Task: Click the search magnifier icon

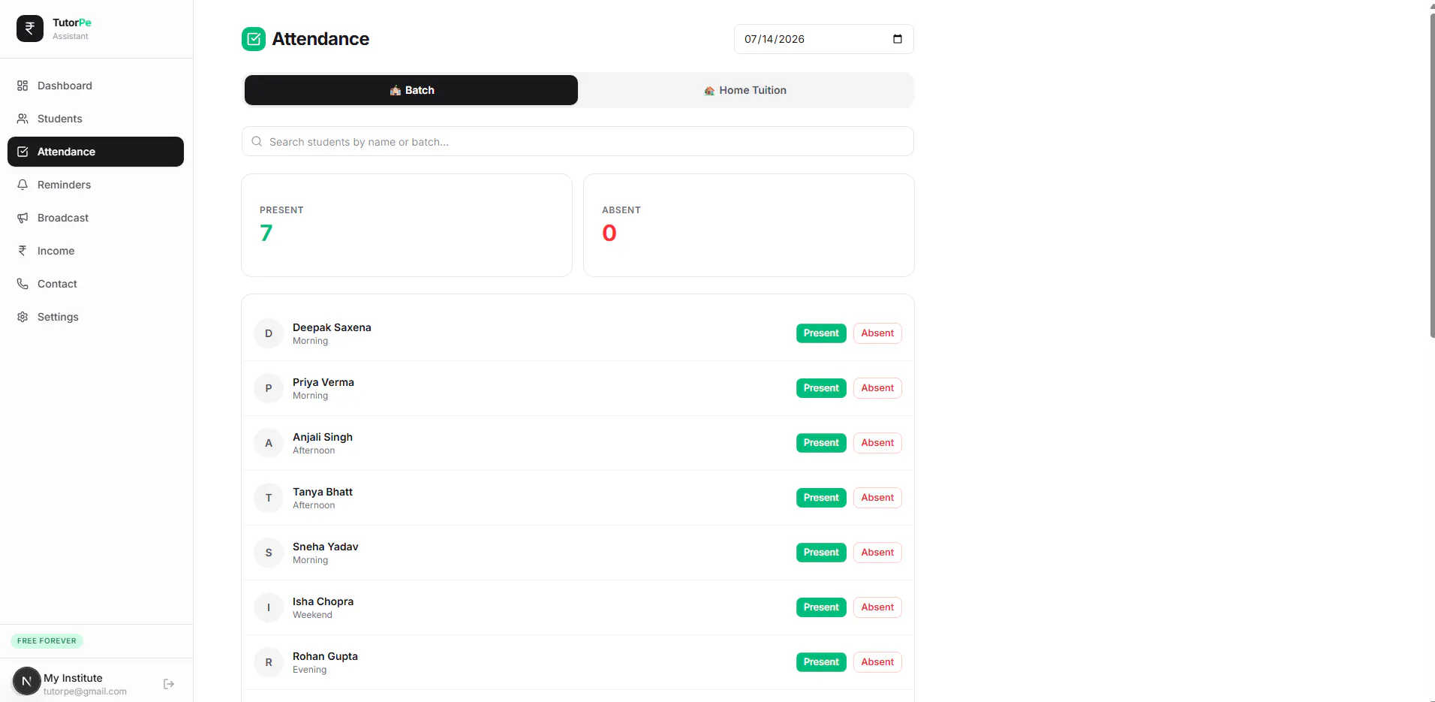Action: tap(257, 141)
